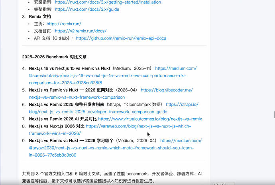Open the blog.vibecoder.me link
The height and width of the screenshot is (185, 275).
tap(167, 90)
